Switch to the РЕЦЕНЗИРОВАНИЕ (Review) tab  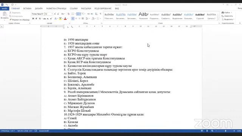(x=103, y=8)
